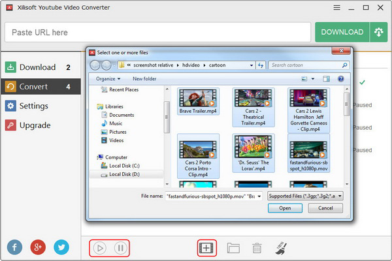This screenshot has width=392, height=261.
Task: Click the Open button in dialog
Action: click(x=285, y=208)
